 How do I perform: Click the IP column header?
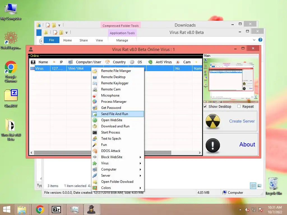[x=58, y=62]
